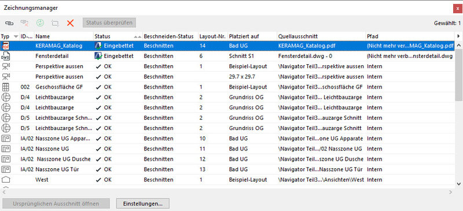
Task: Sort by Quellausschnitt column header
Action: [298, 36]
